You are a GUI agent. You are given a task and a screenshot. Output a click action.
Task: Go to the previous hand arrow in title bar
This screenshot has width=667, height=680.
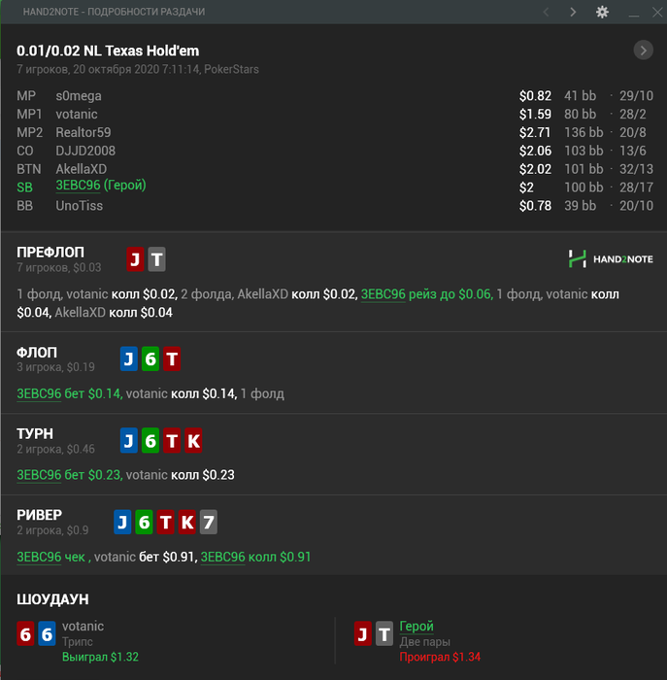tap(546, 12)
